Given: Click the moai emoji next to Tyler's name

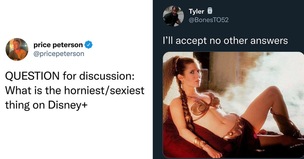Looking at the screenshot, I should [x=210, y=11].
